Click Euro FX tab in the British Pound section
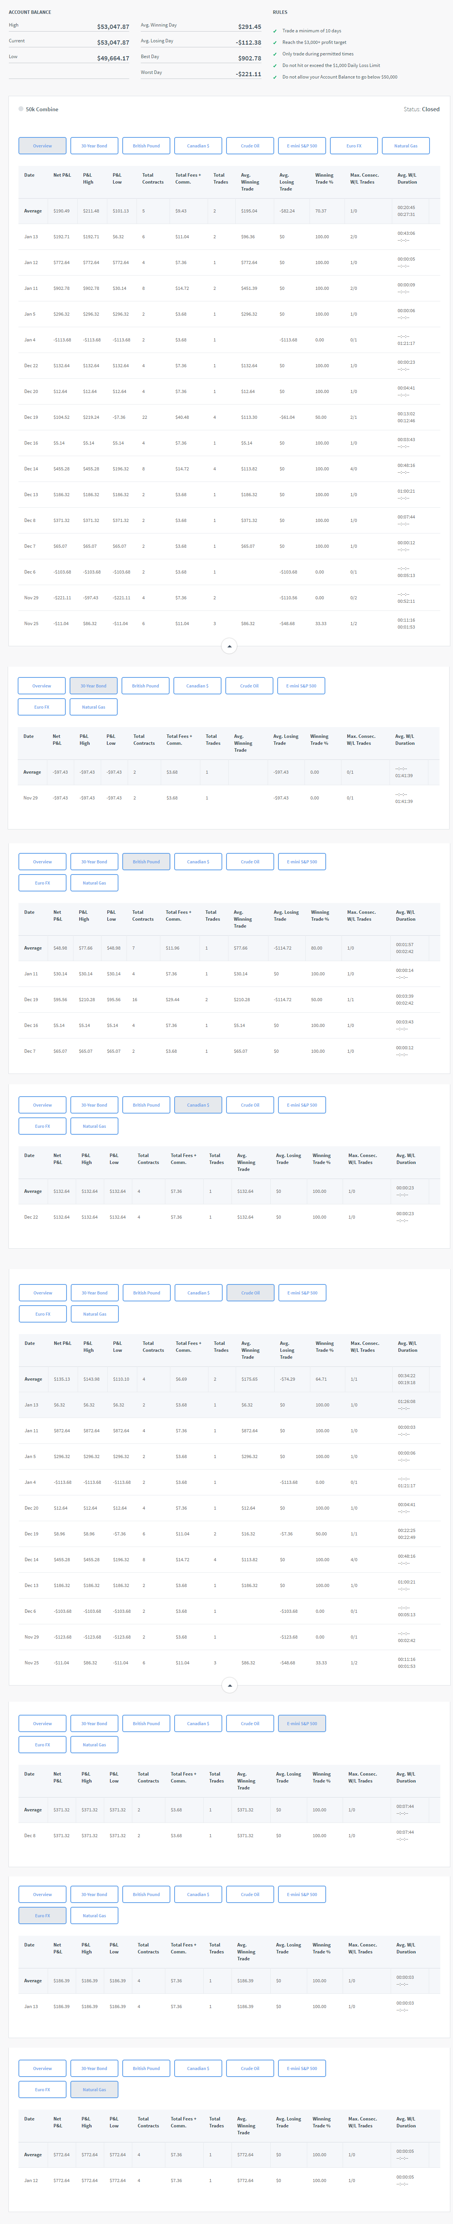Screen dimensions: 453x2224 coord(42,883)
